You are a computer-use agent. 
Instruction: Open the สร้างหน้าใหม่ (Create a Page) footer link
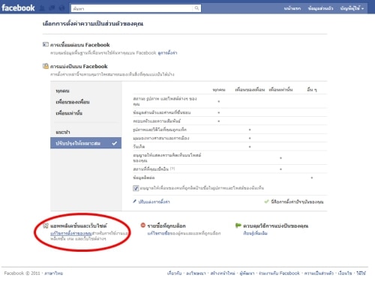pyautogui.click(x=223, y=274)
